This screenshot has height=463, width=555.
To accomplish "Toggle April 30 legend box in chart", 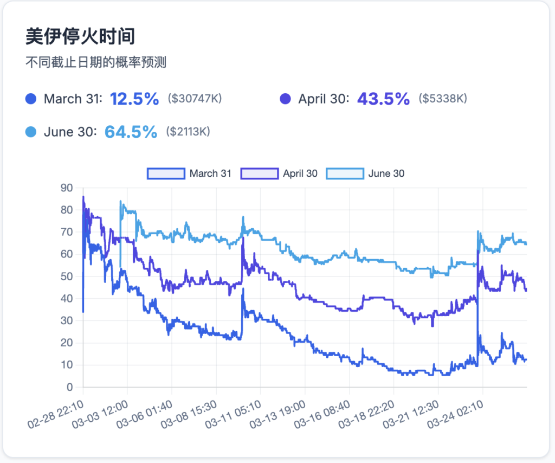I will (259, 173).
